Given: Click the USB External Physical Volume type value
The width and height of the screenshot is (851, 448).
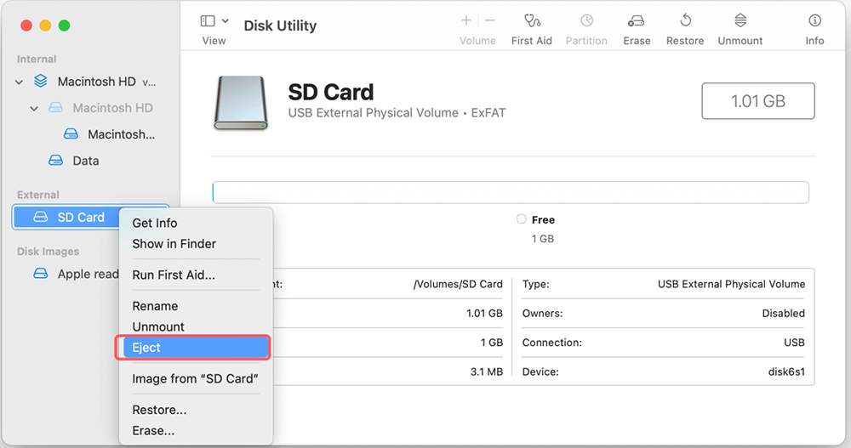Looking at the screenshot, I should tap(731, 284).
